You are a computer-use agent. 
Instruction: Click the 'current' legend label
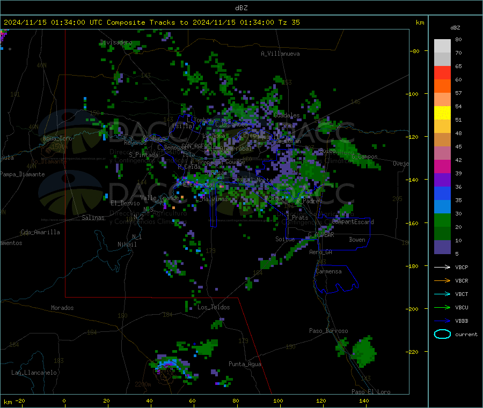point(466,334)
